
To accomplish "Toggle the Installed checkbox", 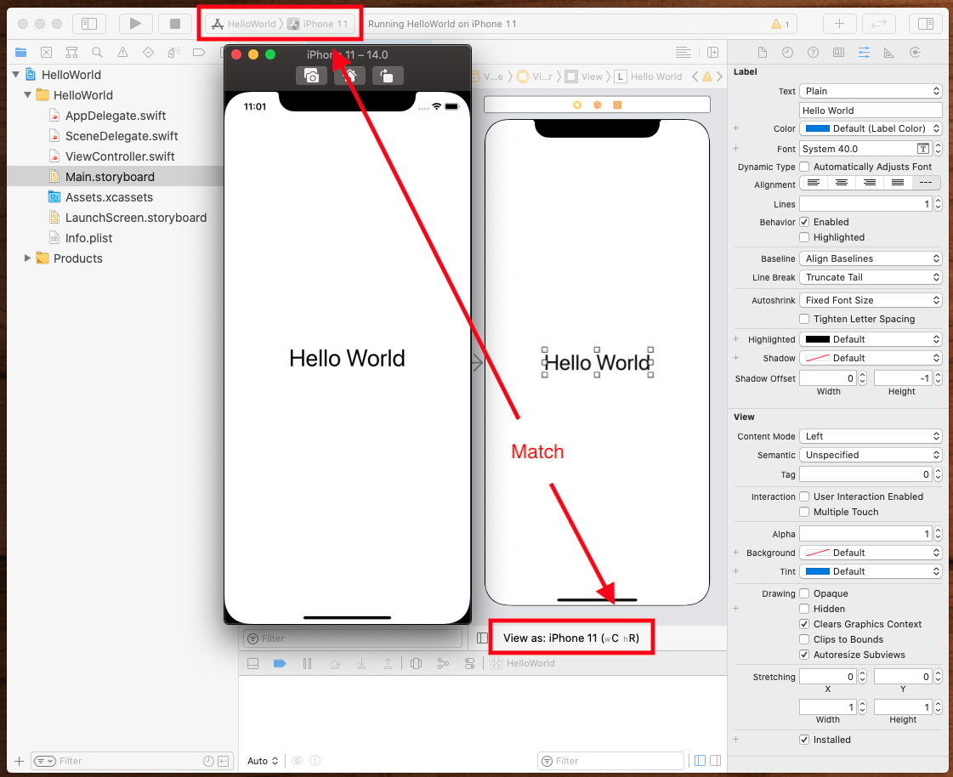I will [803, 740].
